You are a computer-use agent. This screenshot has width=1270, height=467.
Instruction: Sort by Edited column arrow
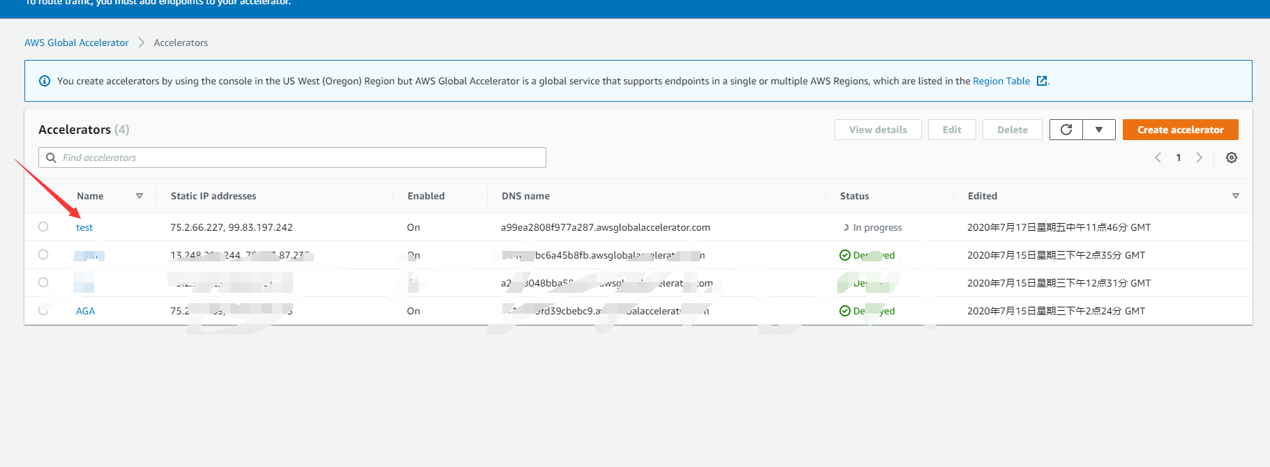(1235, 196)
